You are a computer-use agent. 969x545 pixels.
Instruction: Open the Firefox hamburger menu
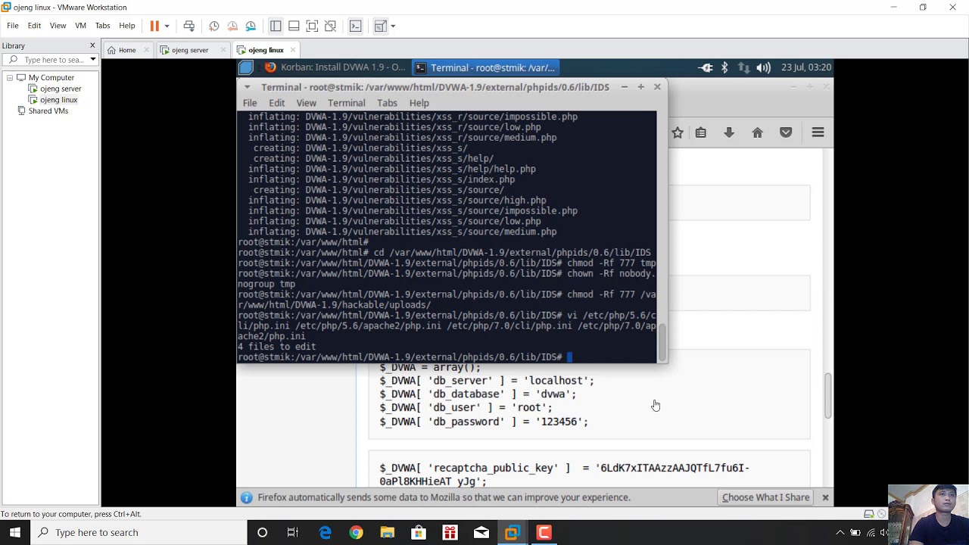(818, 133)
